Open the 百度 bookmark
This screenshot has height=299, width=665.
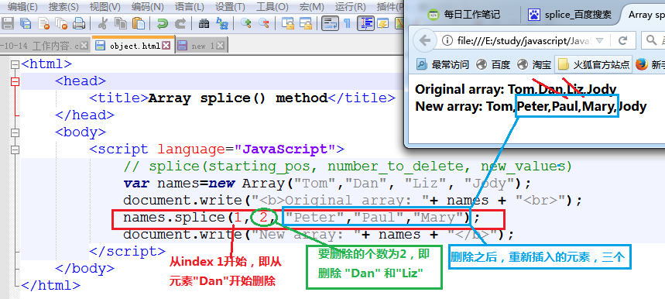(493, 64)
